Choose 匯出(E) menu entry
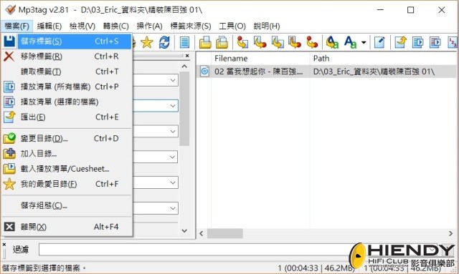This screenshot has width=459, height=274. (67, 117)
